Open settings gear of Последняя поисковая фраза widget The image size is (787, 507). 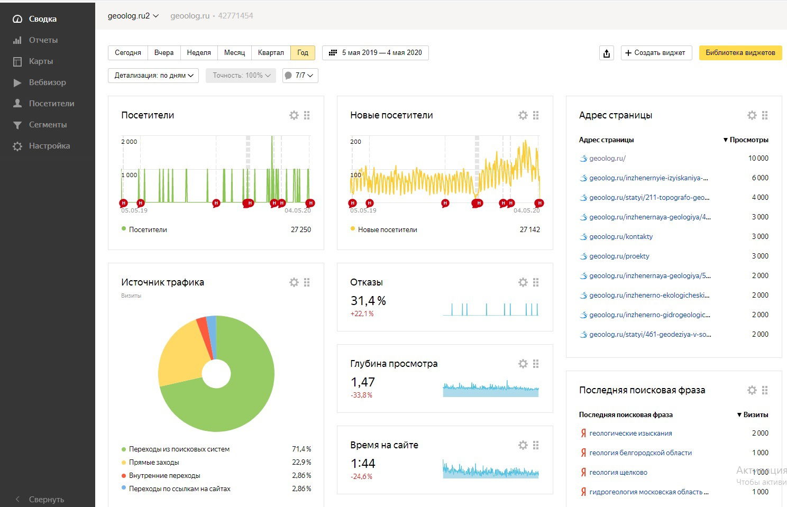click(752, 390)
